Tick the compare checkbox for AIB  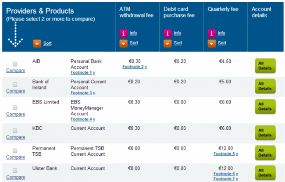(x=15, y=64)
